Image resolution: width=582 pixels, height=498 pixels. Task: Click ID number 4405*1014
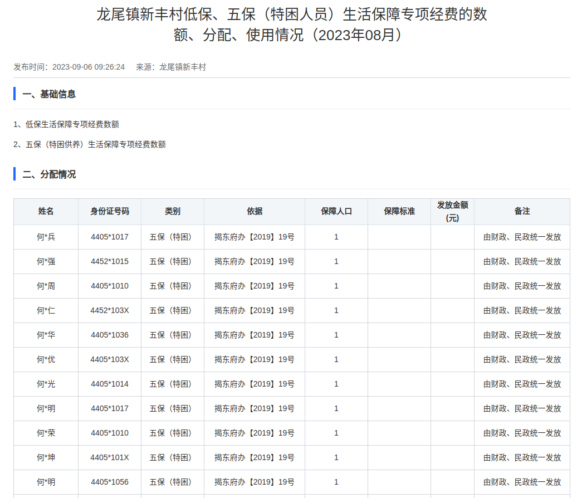pyautogui.click(x=110, y=384)
